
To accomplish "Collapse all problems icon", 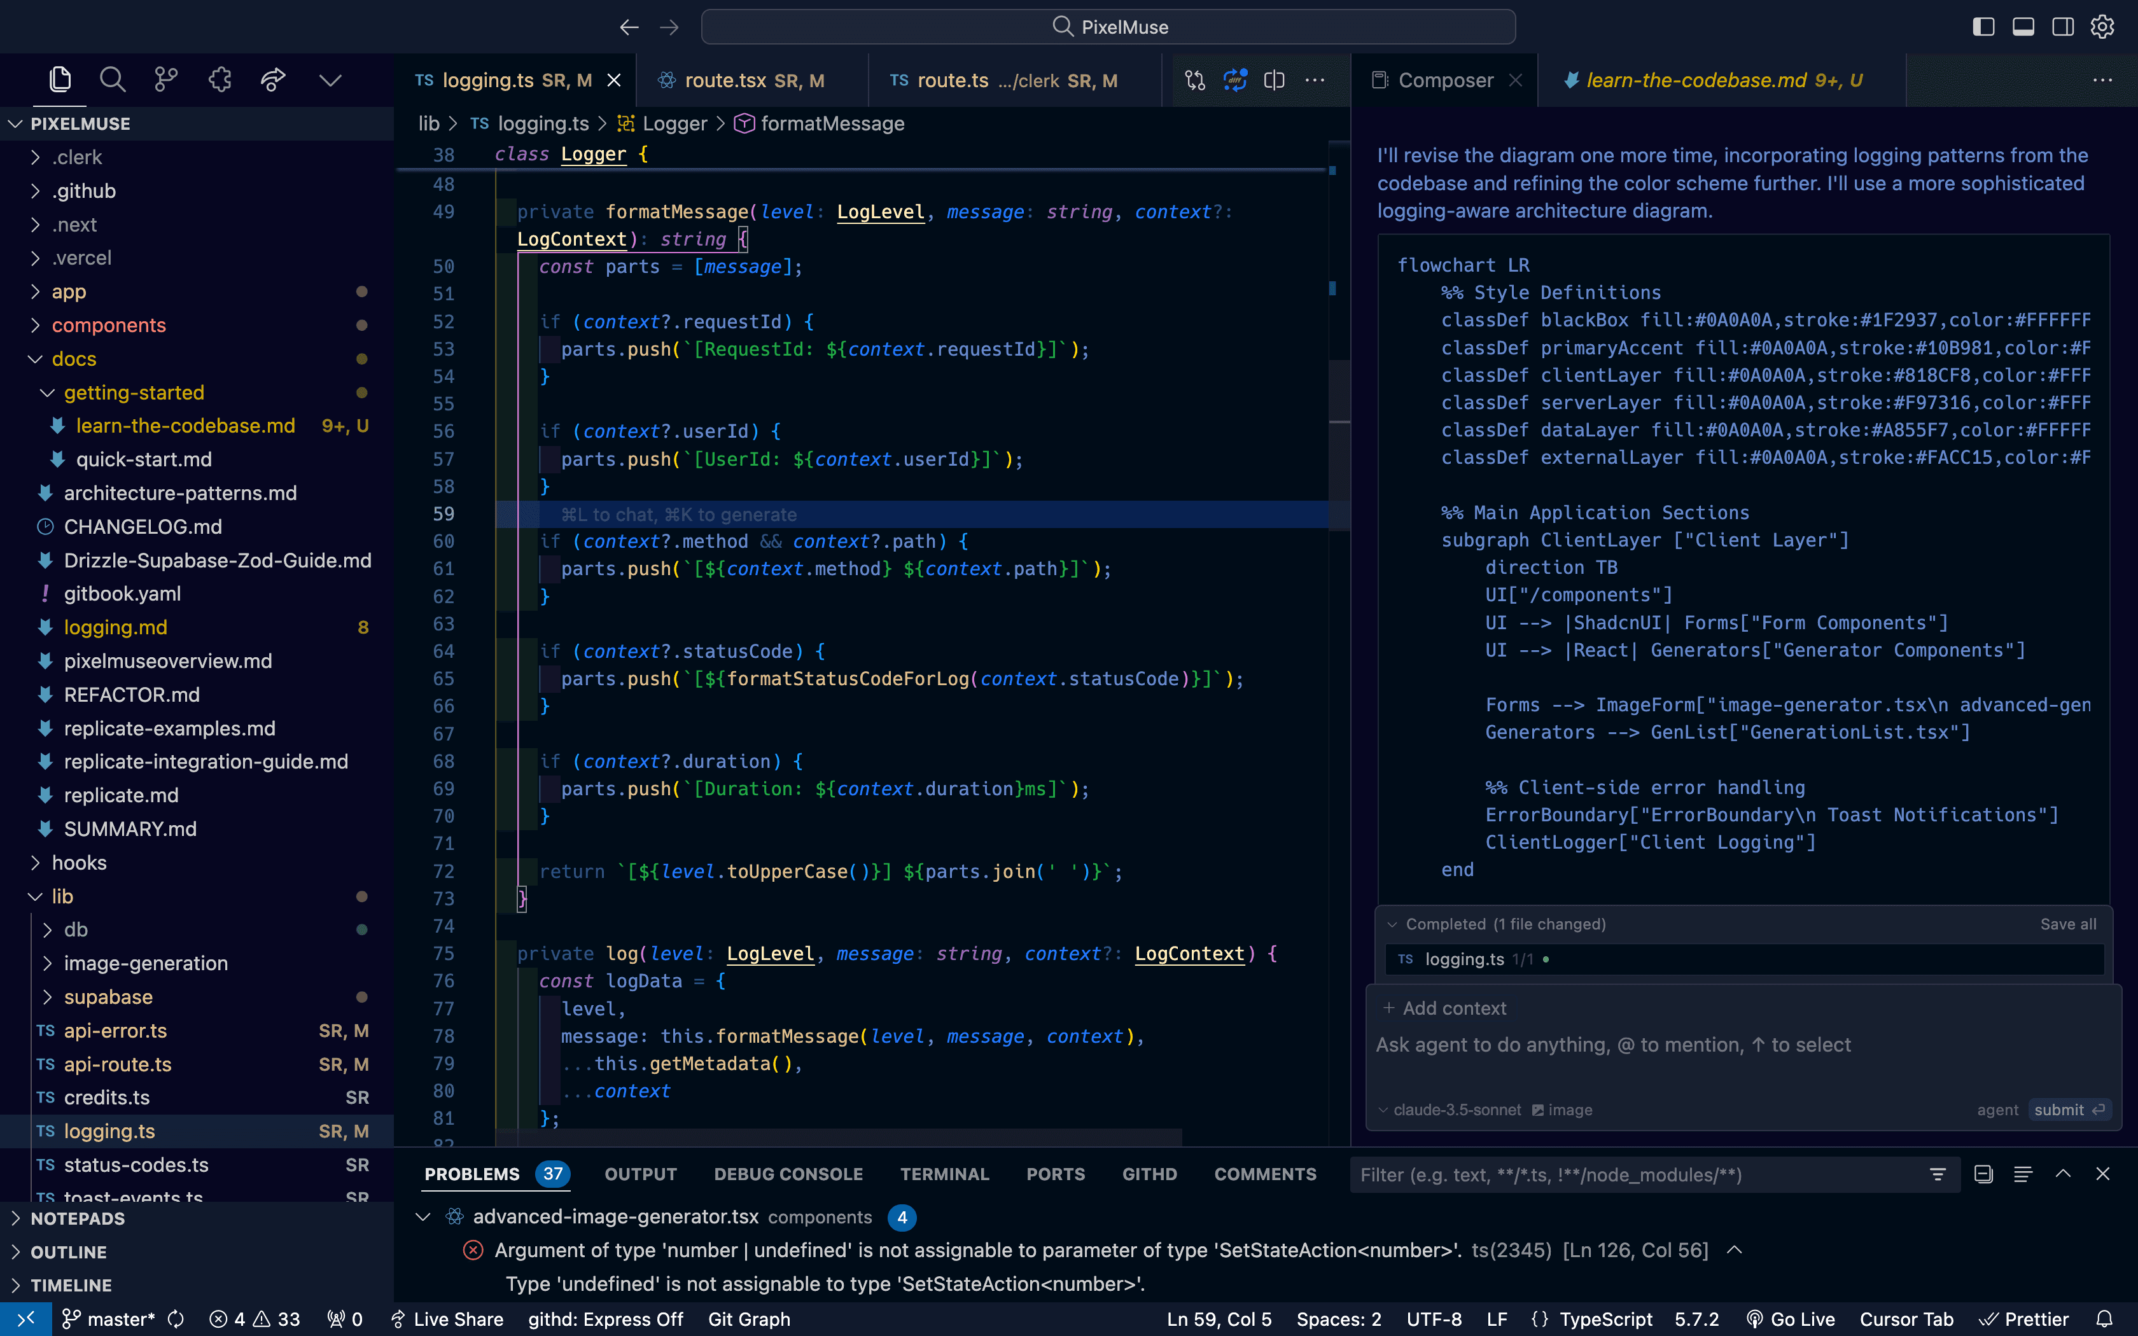I will tap(1983, 1174).
